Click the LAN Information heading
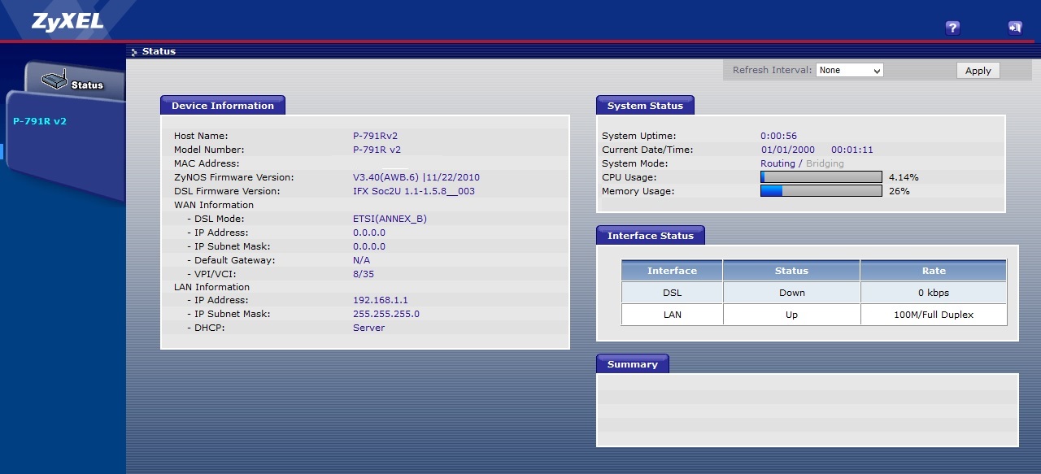This screenshot has height=474, width=1041. pyautogui.click(x=211, y=287)
